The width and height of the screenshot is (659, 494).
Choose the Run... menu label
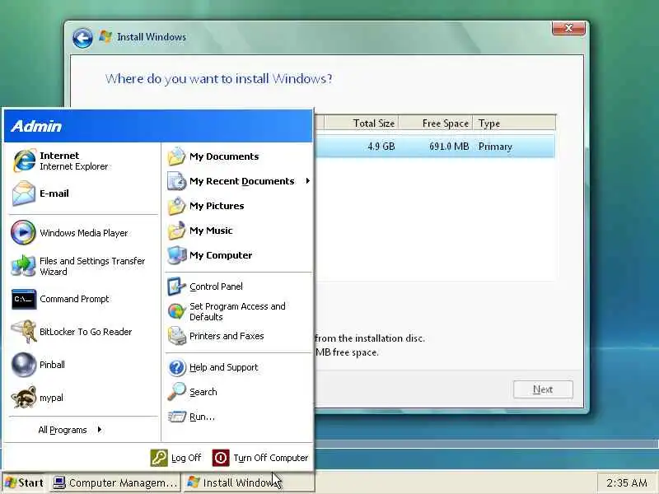[202, 417]
